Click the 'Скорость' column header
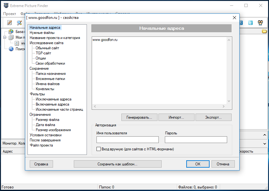269x191 pixels. click(x=246, y=151)
